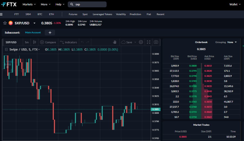Switch to the Spot tab
The image size is (244, 141).
point(85,14)
